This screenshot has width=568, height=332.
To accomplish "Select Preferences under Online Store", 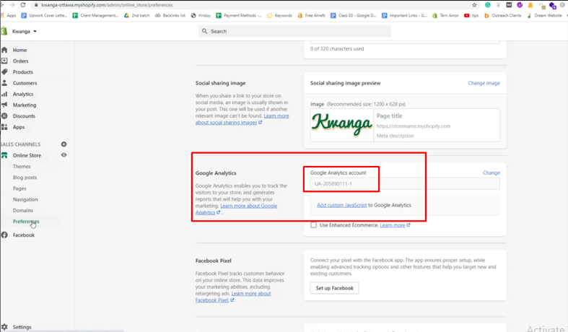I will [x=26, y=222].
